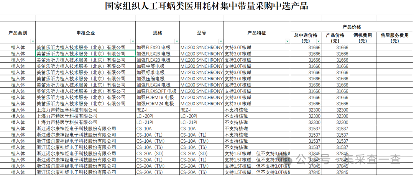Select 植入体 category cell in 加强FORM19 row

tap(18, 97)
